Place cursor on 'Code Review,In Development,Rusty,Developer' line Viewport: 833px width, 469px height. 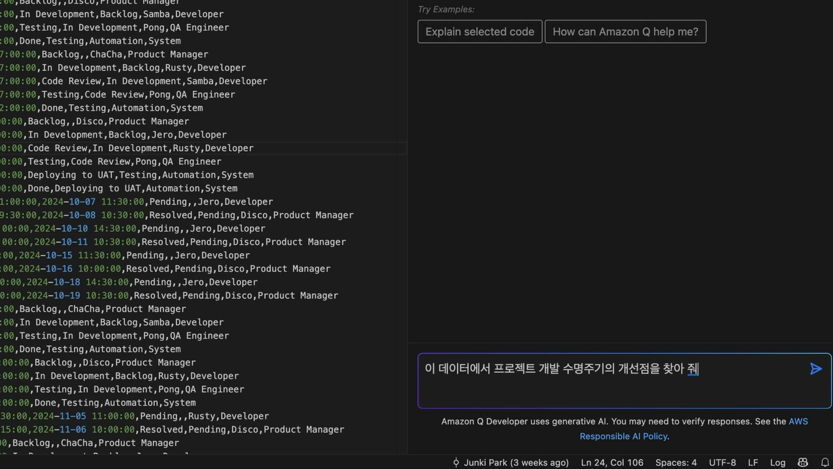[141, 149]
